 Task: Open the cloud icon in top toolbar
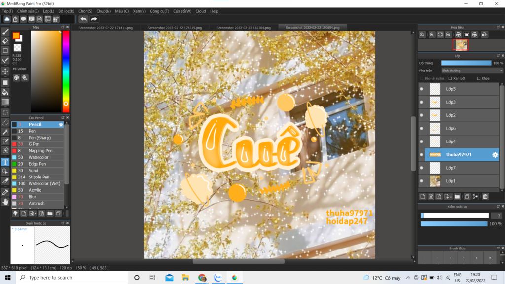(7, 19)
